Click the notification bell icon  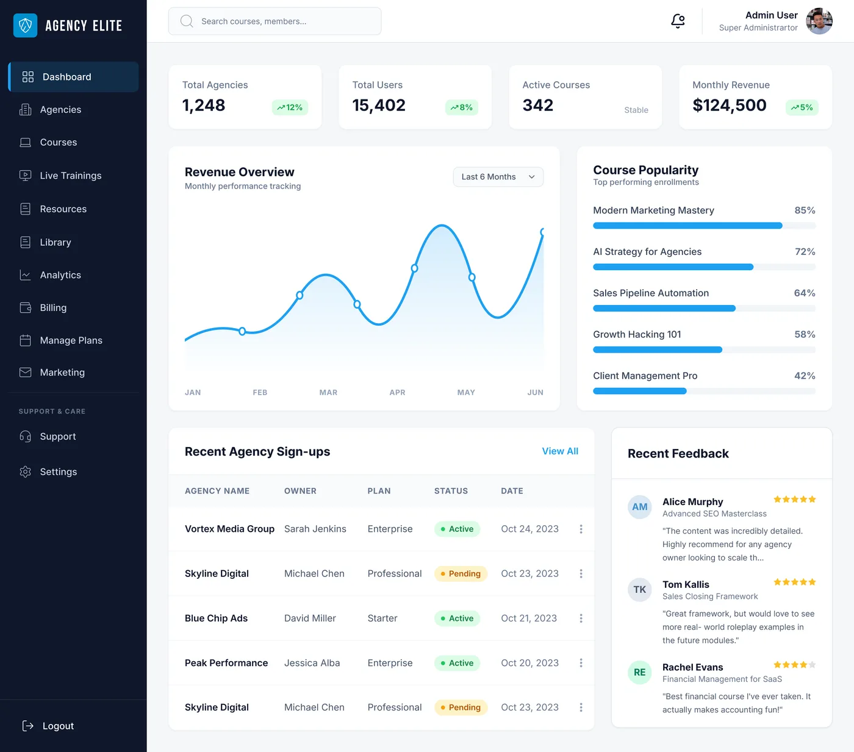pos(678,21)
